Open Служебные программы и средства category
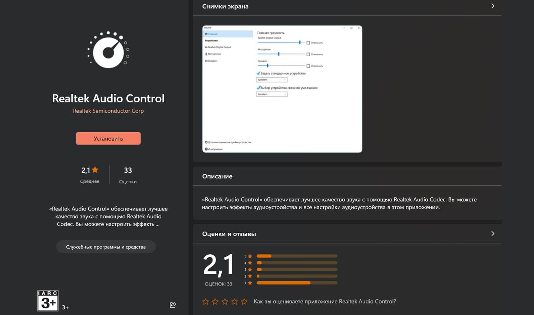This screenshot has width=534, height=315. pyautogui.click(x=106, y=247)
